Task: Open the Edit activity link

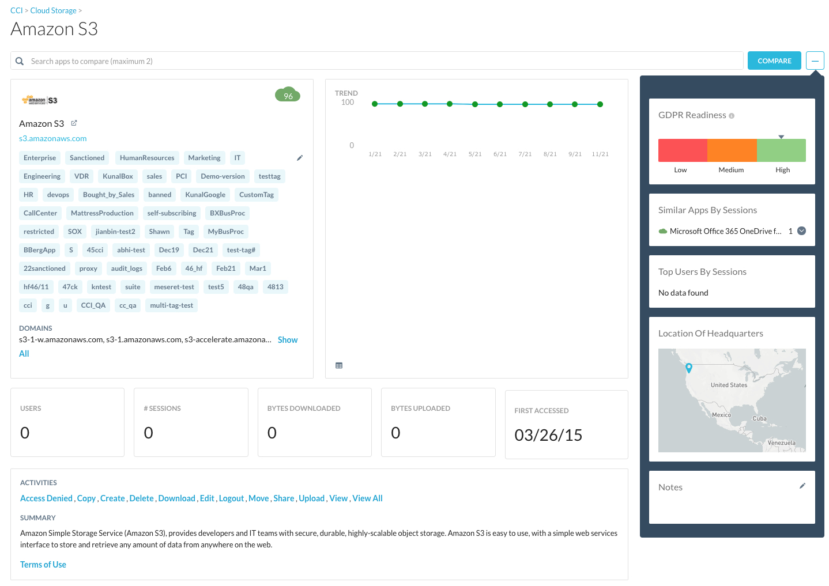Action: 207,498
